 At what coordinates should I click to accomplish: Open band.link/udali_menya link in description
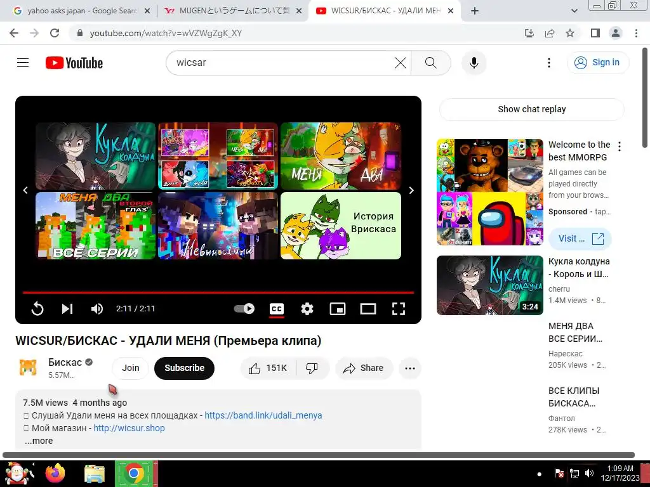[263, 415]
